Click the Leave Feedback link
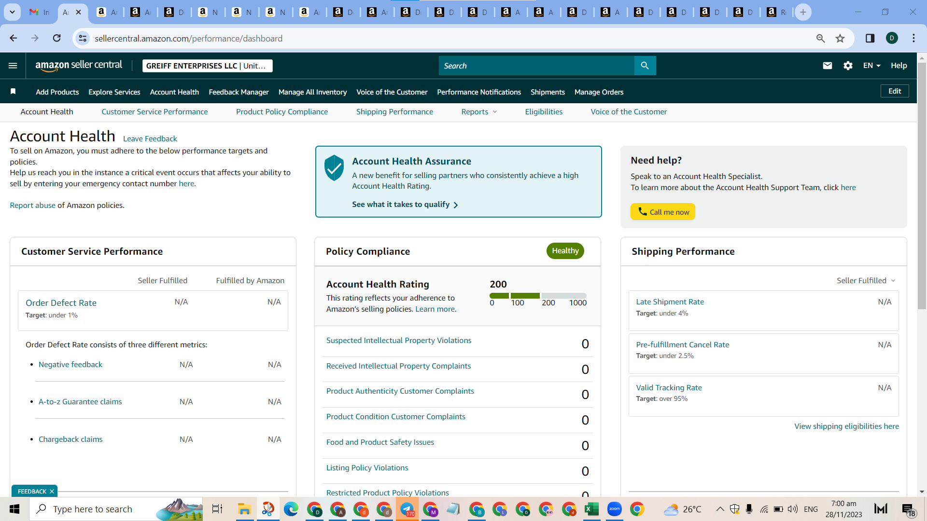The image size is (927, 521). pos(150,139)
